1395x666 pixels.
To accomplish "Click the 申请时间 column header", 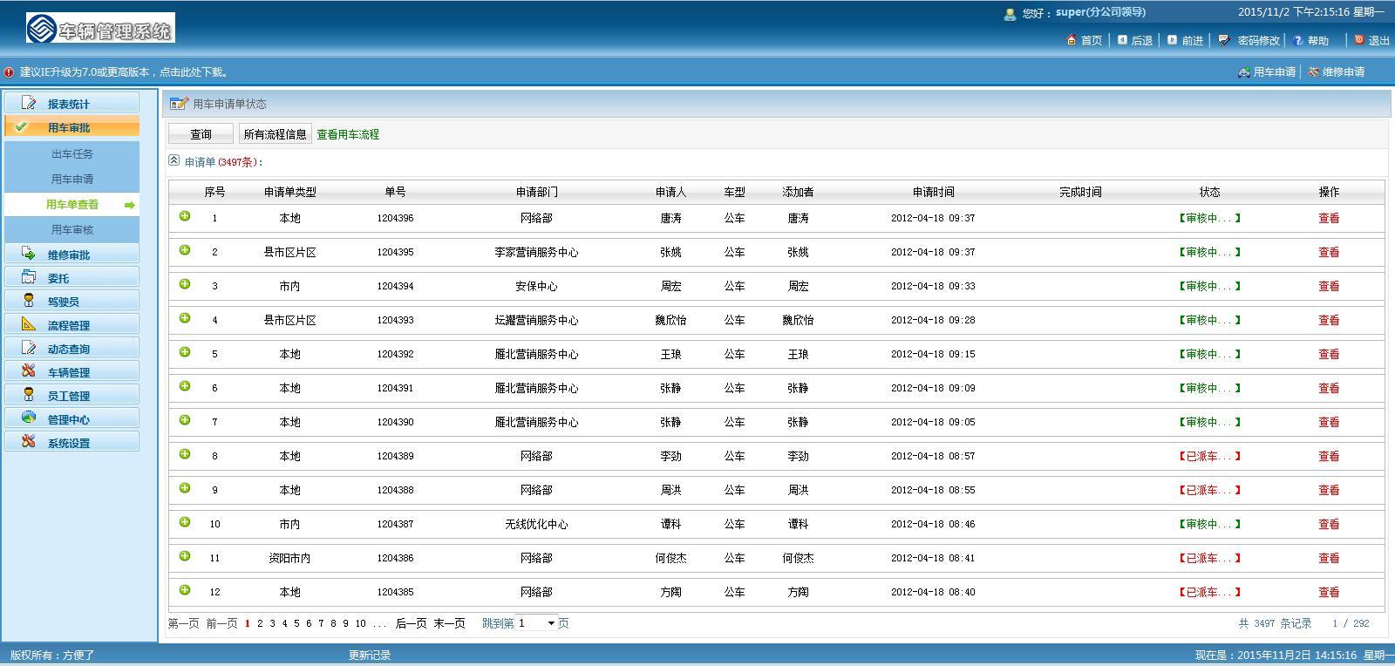I will coord(933,192).
